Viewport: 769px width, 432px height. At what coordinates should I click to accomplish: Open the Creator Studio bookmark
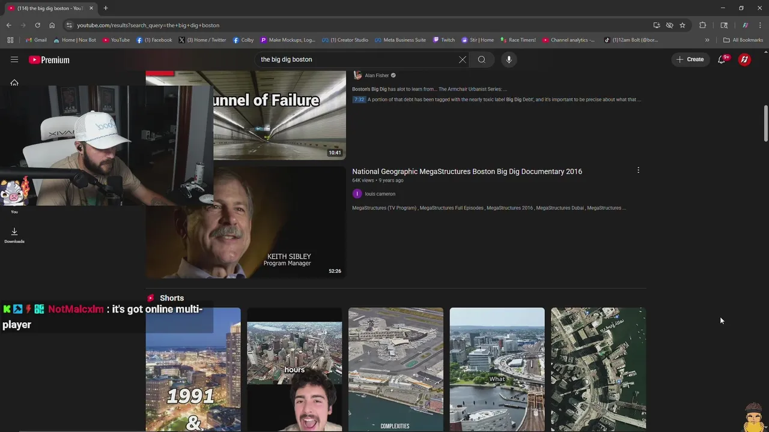click(345, 40)
